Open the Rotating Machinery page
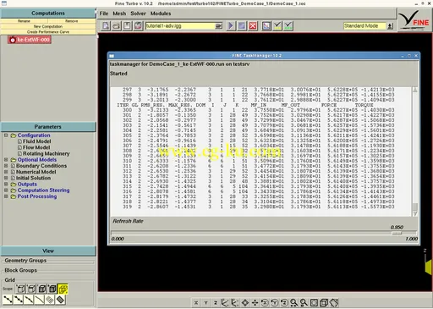Viewport: 433px width, 309px height. [x=47, y=154]
